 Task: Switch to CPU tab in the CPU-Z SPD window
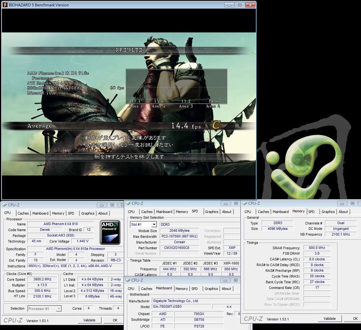pos(131,212)
